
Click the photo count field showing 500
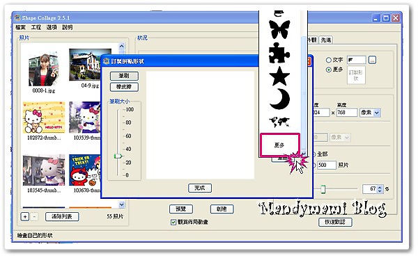tap(326, 165)
